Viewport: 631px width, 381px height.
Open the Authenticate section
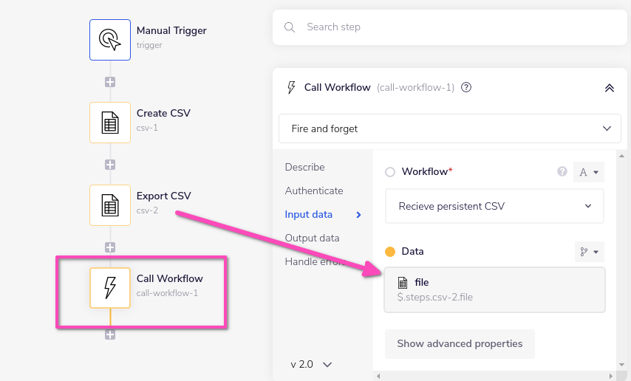pyautogui.click(x=314, y=190)
